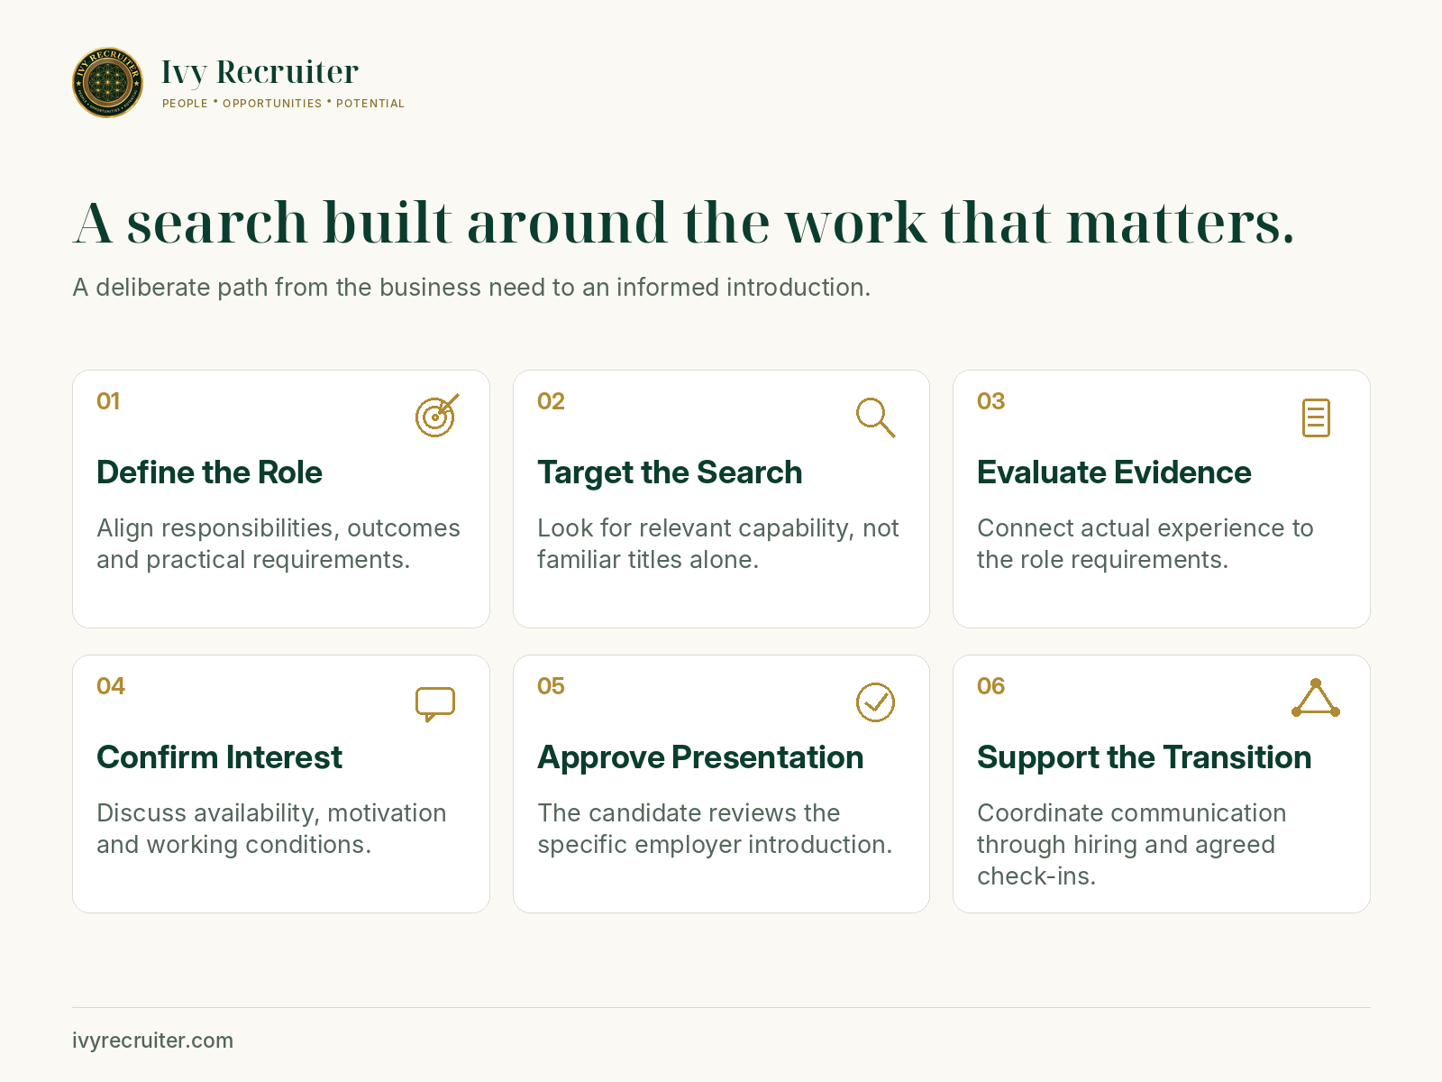Screen dimensions: 1442x1082
Task: Select the Approve Presentation heading
Action: pos(700,757)
